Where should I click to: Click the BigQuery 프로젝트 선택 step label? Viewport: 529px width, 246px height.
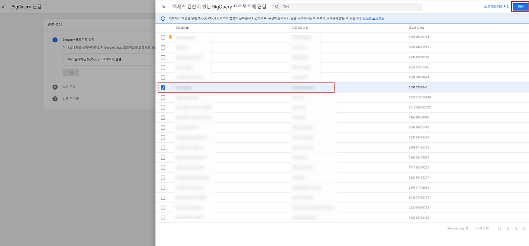[x=79, y=40]
